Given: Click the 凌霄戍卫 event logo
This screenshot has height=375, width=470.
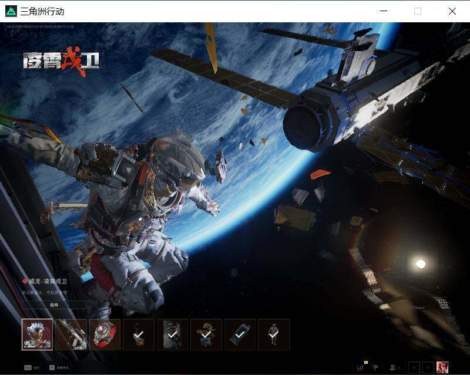Looking at the screenshot, I should click(62, 61).
